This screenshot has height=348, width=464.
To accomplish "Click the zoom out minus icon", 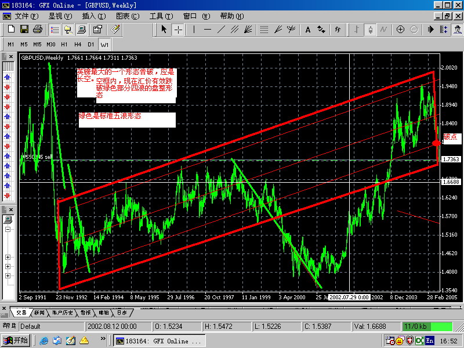I will click(414, 30).
